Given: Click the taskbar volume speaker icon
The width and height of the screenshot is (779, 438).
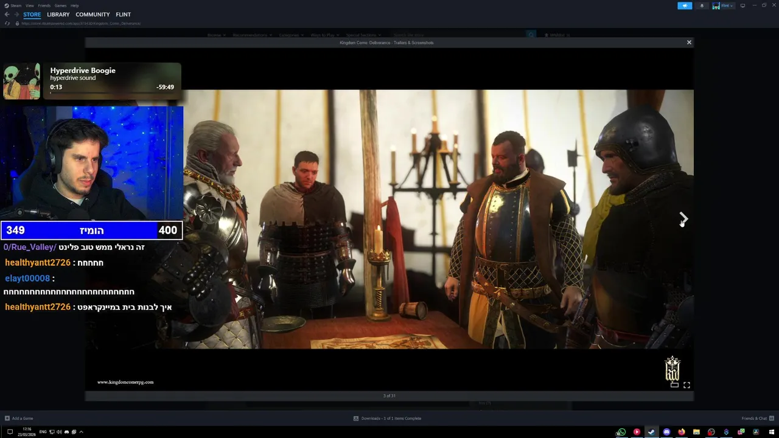Looking at the screenshot, I should (59, 432).
